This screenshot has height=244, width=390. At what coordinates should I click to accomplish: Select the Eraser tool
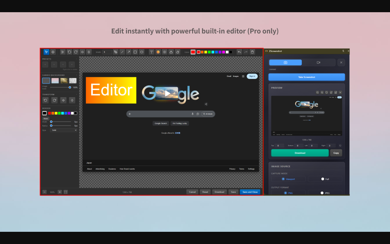coord(178,52)
